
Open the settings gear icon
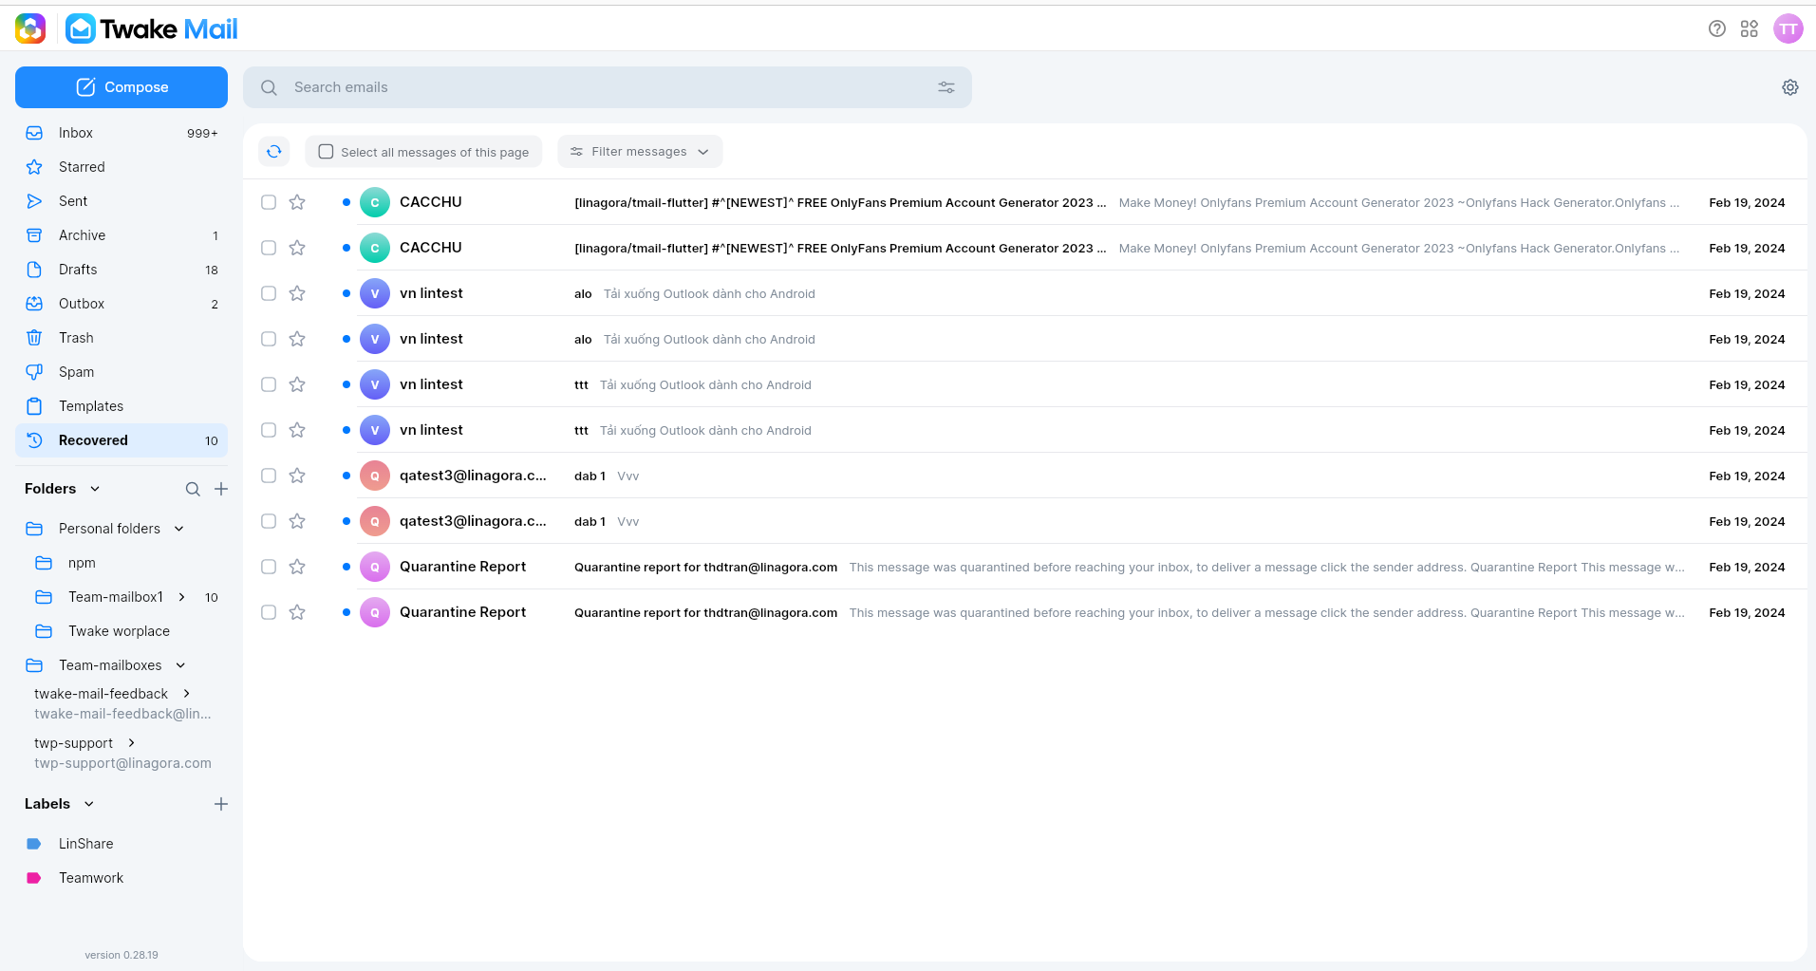tap(1790, 87)
